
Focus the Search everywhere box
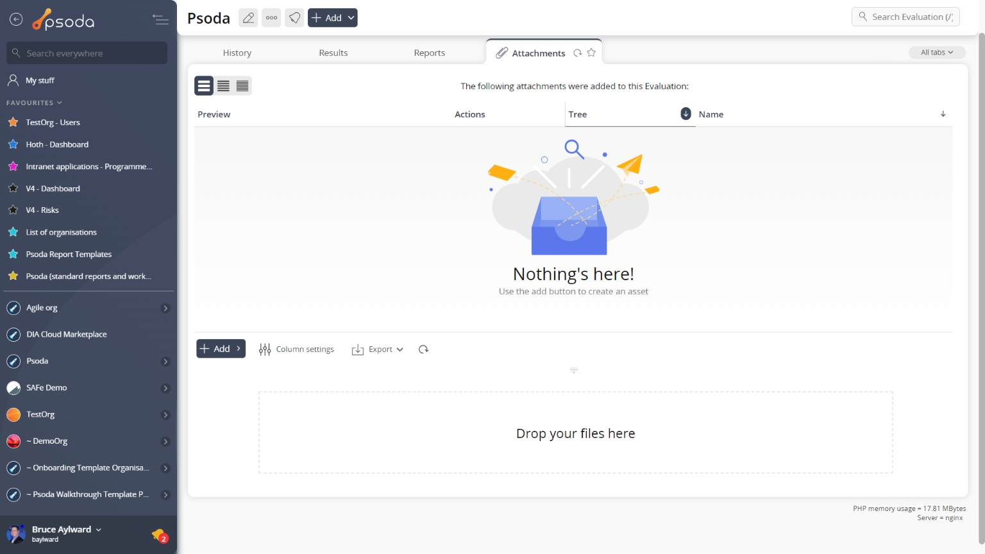pos(87,53)
